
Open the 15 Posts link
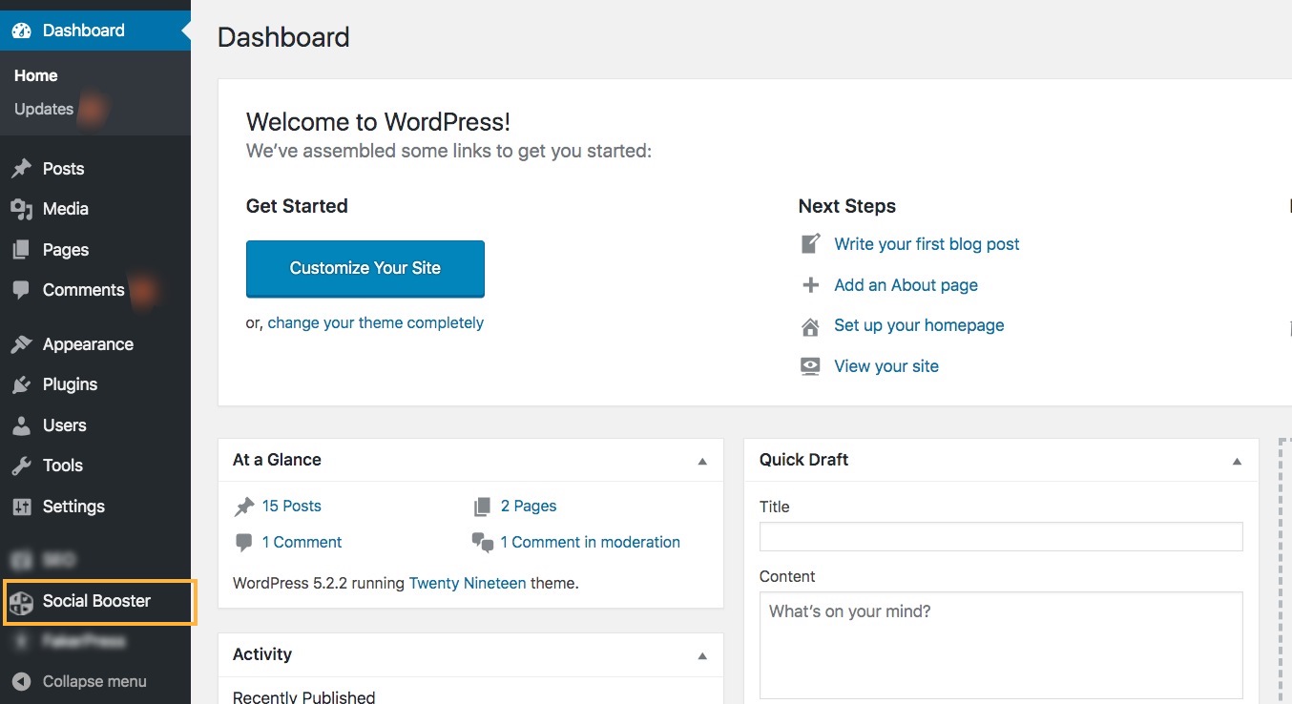coord(292,507)
